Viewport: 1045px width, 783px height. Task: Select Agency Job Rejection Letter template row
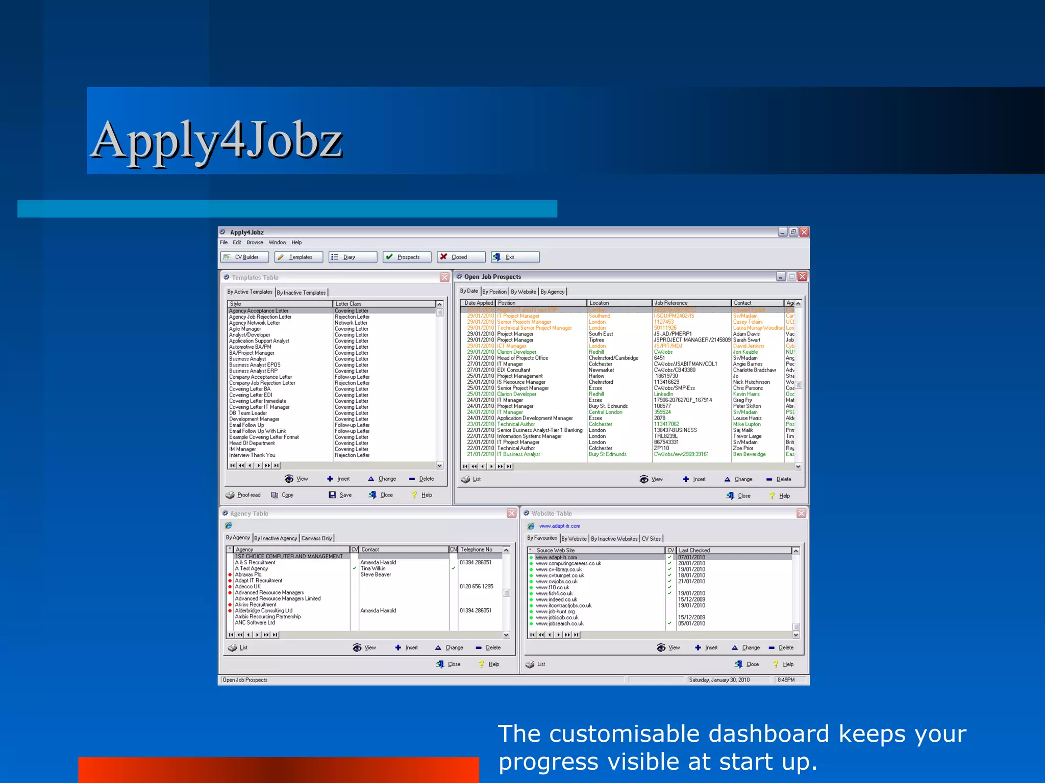(x=332, y=317)
